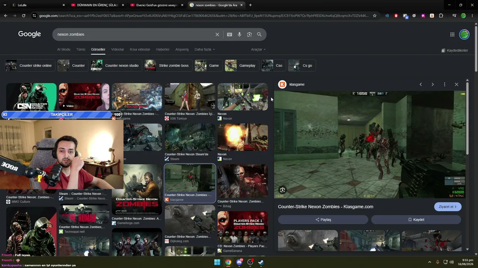478x268 pixels.
Task: Filter by the Cso chip
Action: 273,66
